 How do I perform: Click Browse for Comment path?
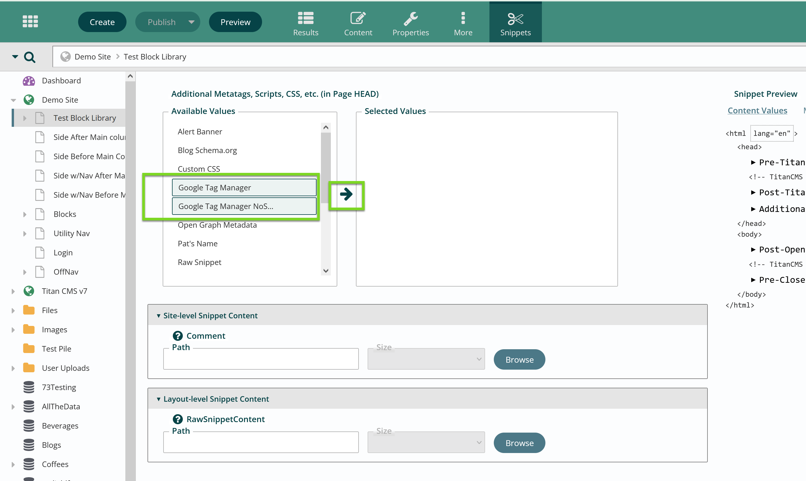[519, 360]
